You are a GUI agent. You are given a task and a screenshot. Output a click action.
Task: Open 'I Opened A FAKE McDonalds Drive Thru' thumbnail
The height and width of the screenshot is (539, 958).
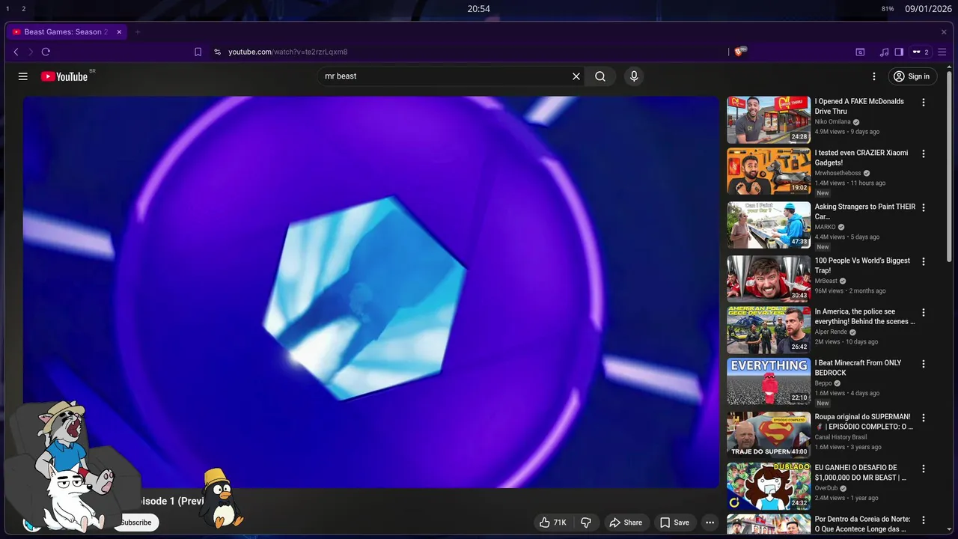click(x=769, y=120)
